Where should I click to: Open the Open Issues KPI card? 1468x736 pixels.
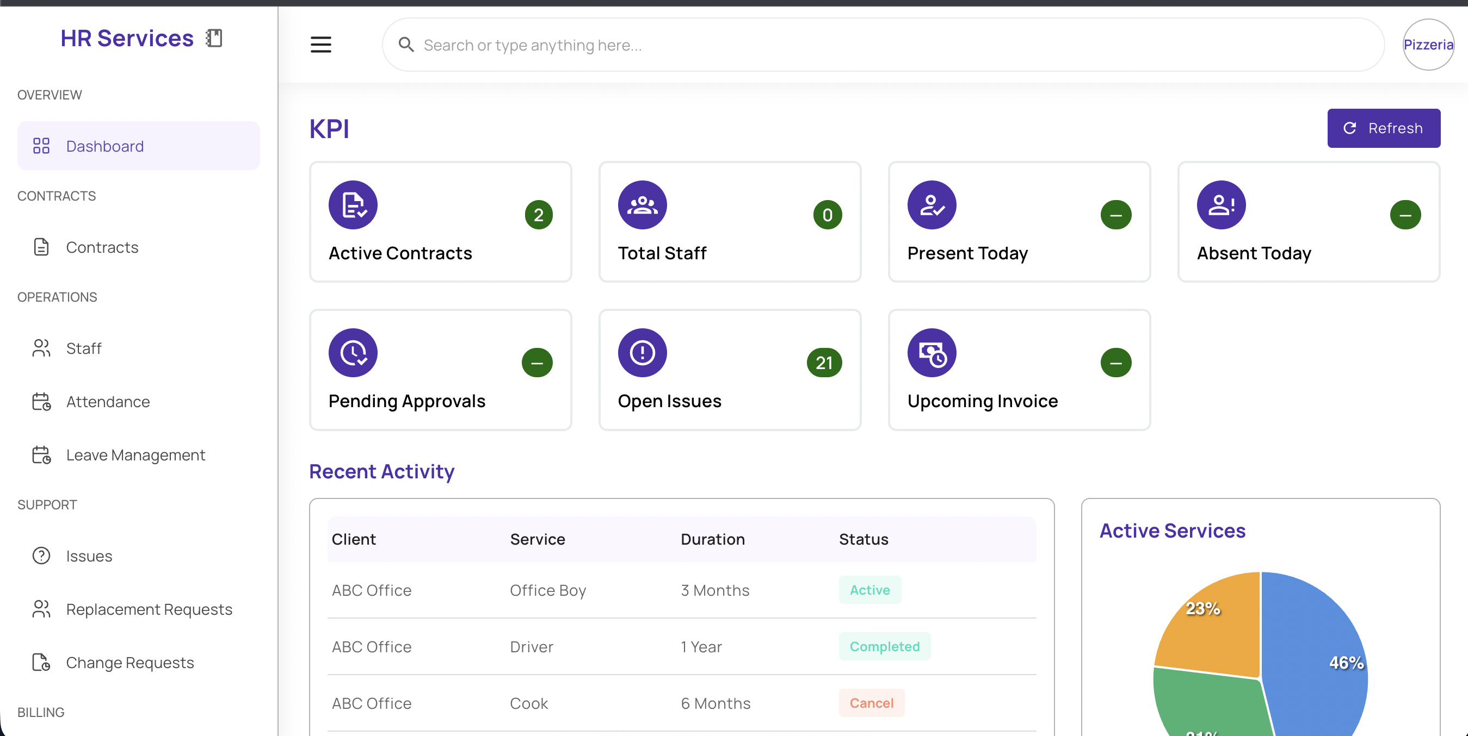730,370
